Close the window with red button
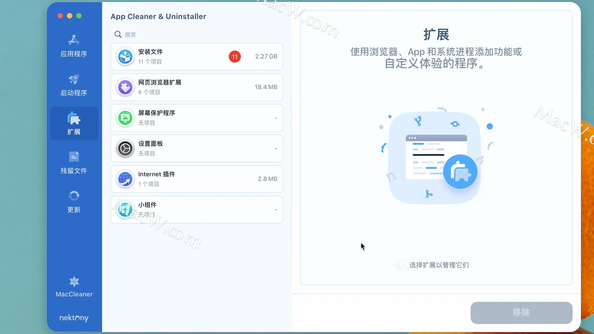This screenshot has height=334, width=594. pyautogui.click(x=60, y=16)
